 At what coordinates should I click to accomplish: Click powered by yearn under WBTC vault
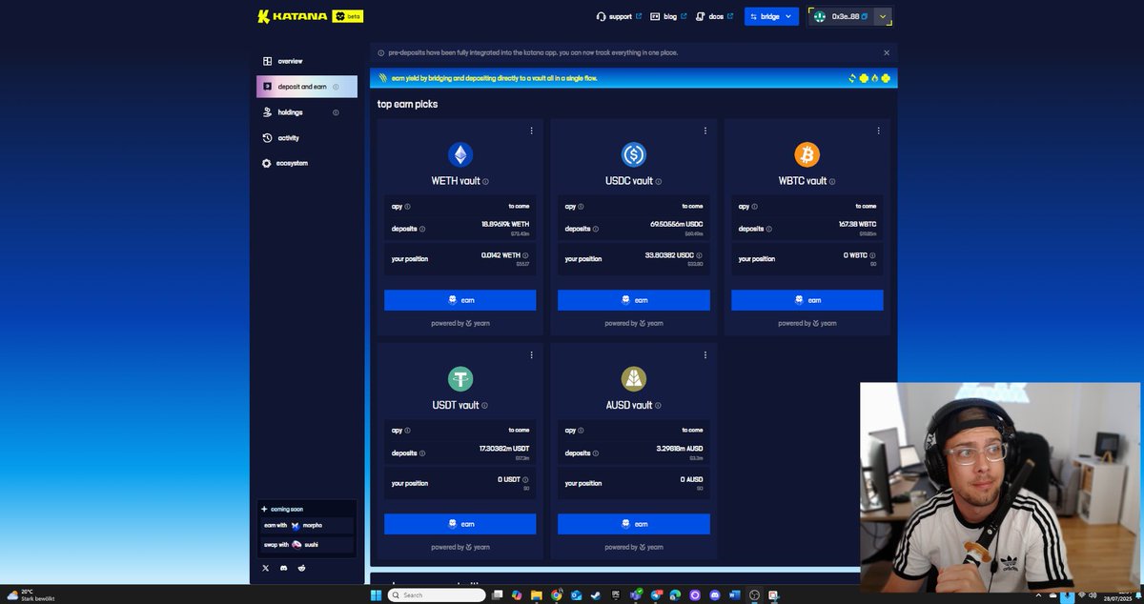[807, 323]
